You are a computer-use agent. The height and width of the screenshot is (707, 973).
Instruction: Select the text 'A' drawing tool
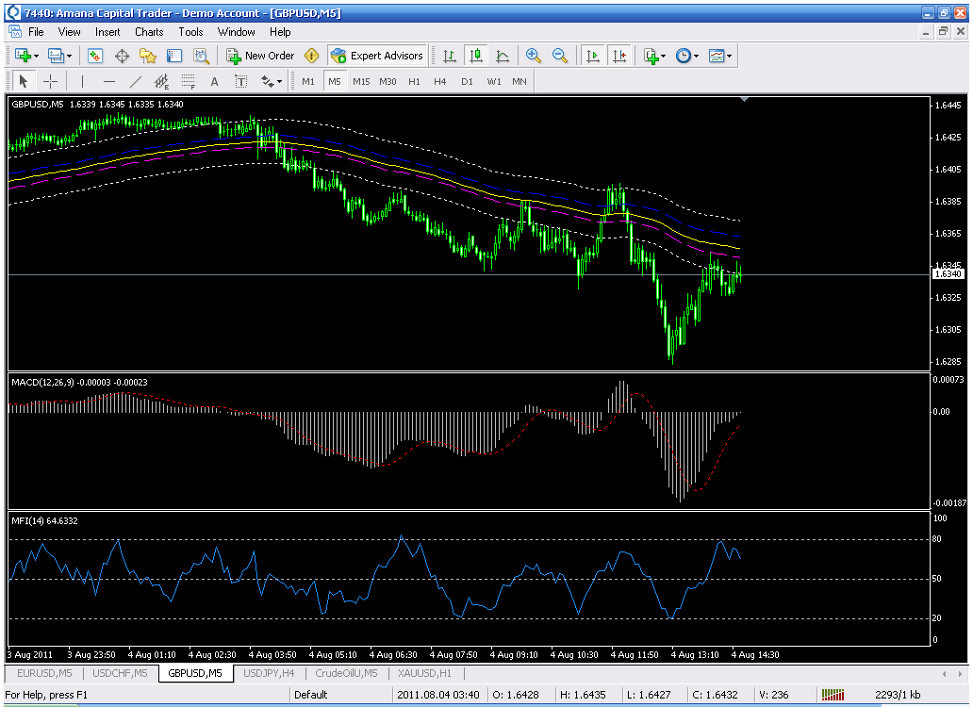[215, 81]
